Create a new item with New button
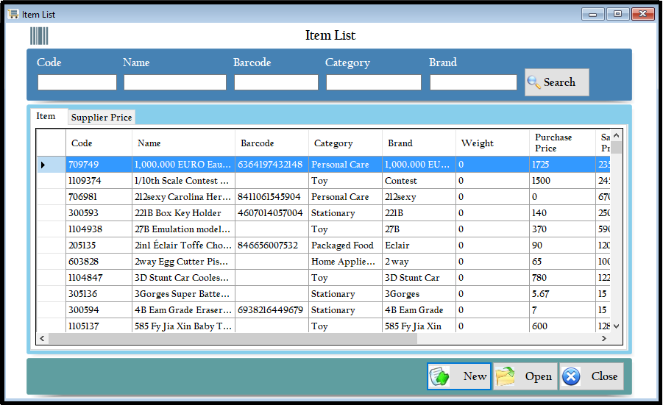The height and width of the screenshot is (405, 663). [458, 376]
